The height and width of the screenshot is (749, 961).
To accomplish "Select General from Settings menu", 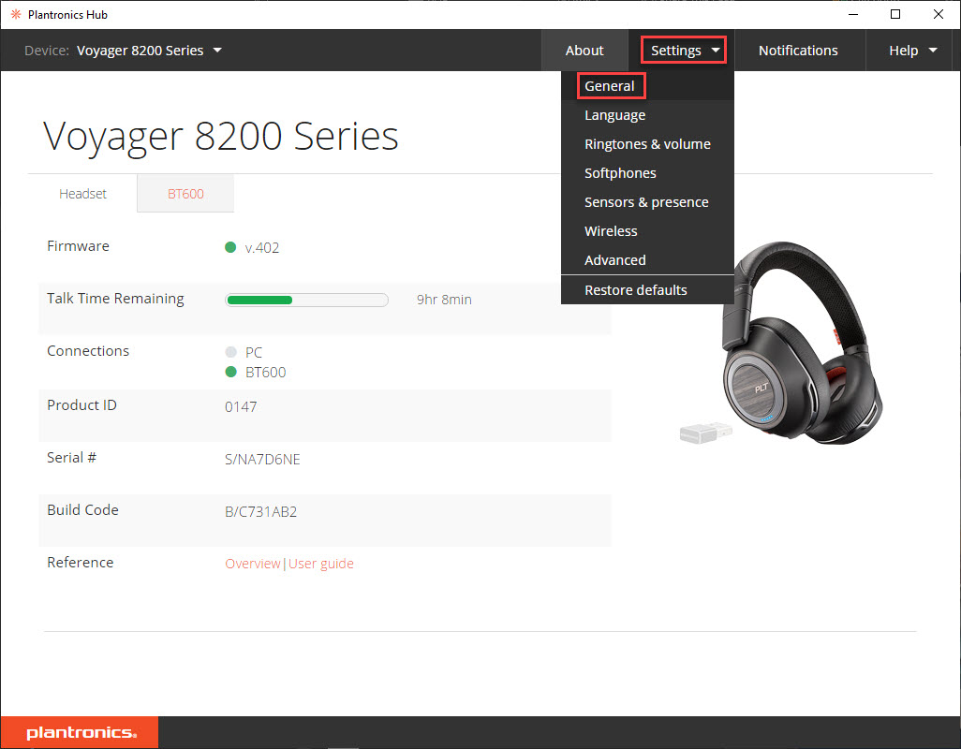I will (610, 86).
